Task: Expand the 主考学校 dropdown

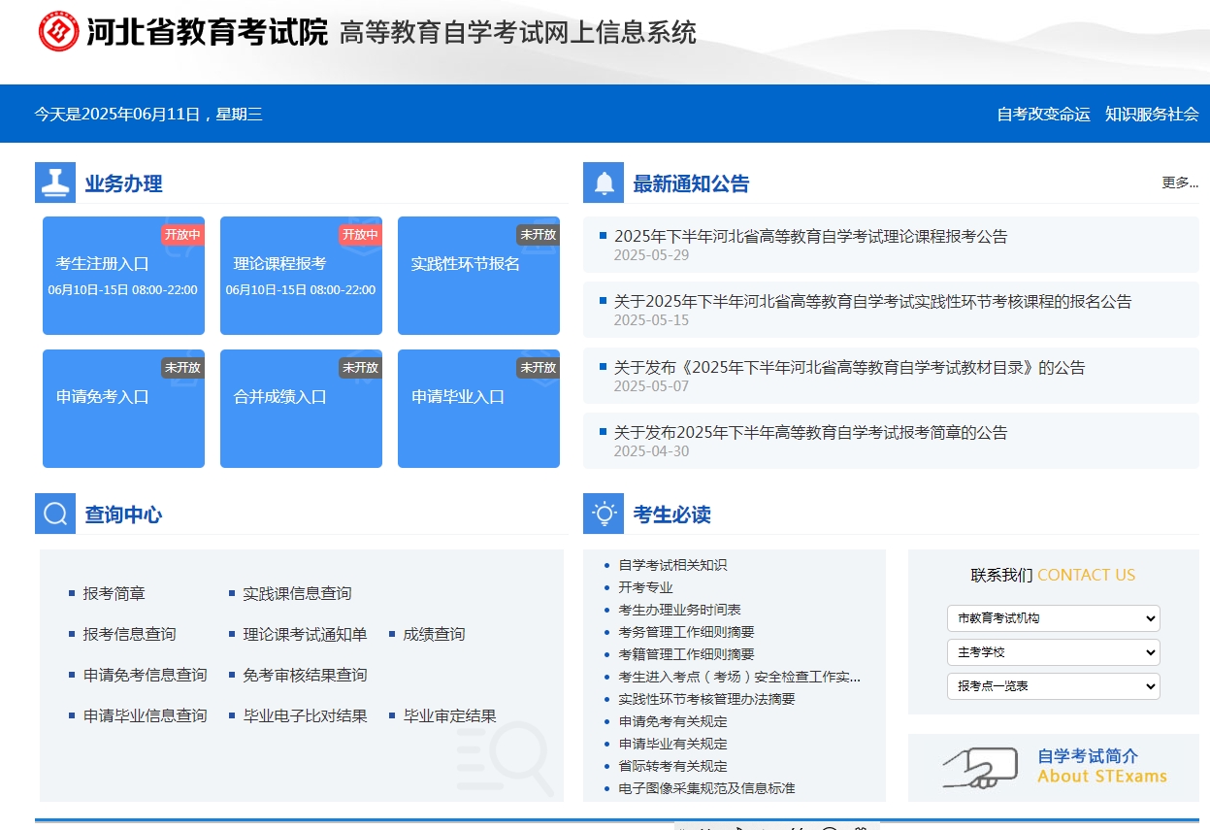Action: tap(1053, 651)
